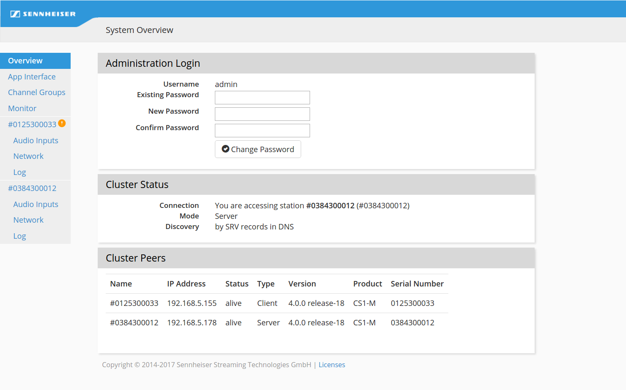Select station #0125300033 in sidebar
This screenshot has width=626, height=390.
pyautogui.click(x=32, y=125)
